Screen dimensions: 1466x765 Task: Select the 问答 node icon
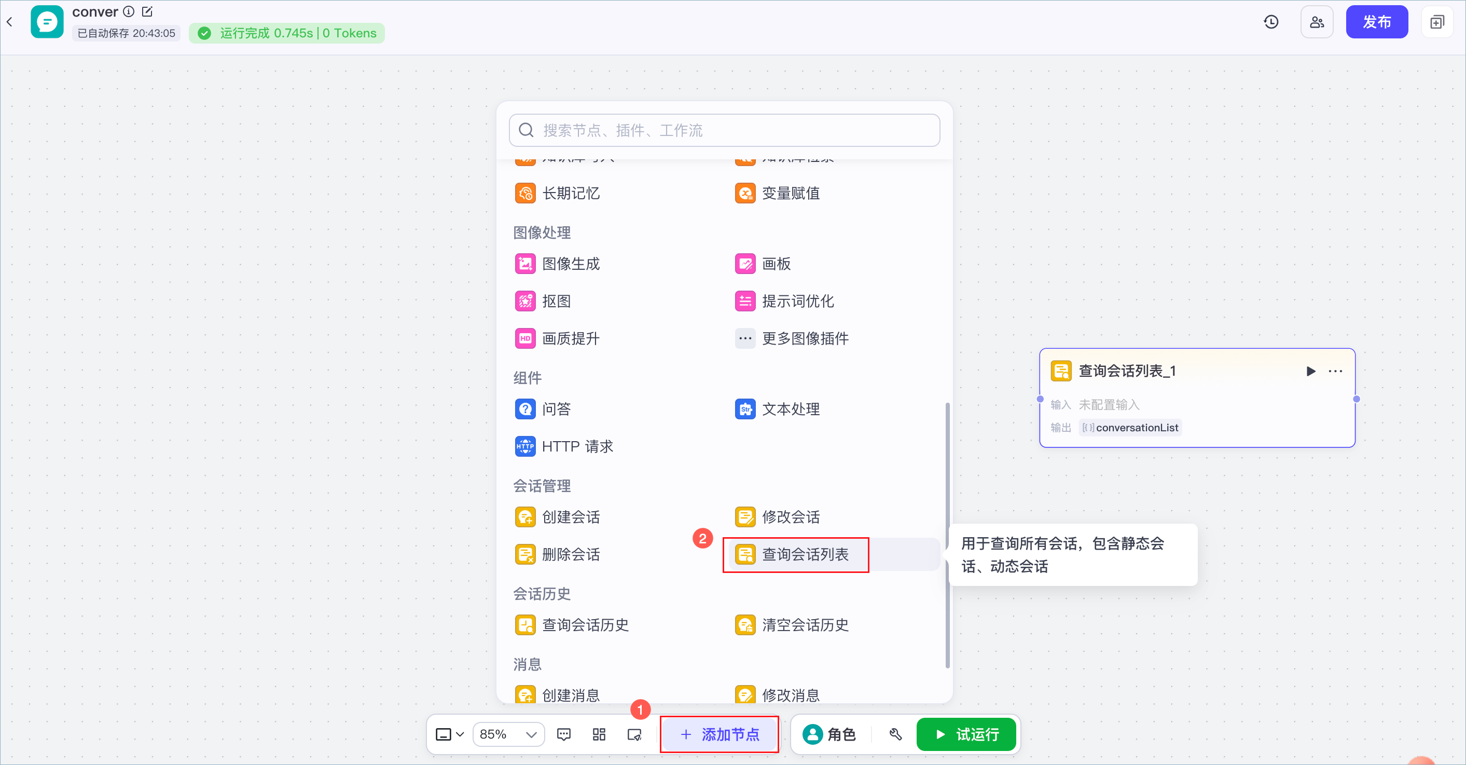point(524,408)
